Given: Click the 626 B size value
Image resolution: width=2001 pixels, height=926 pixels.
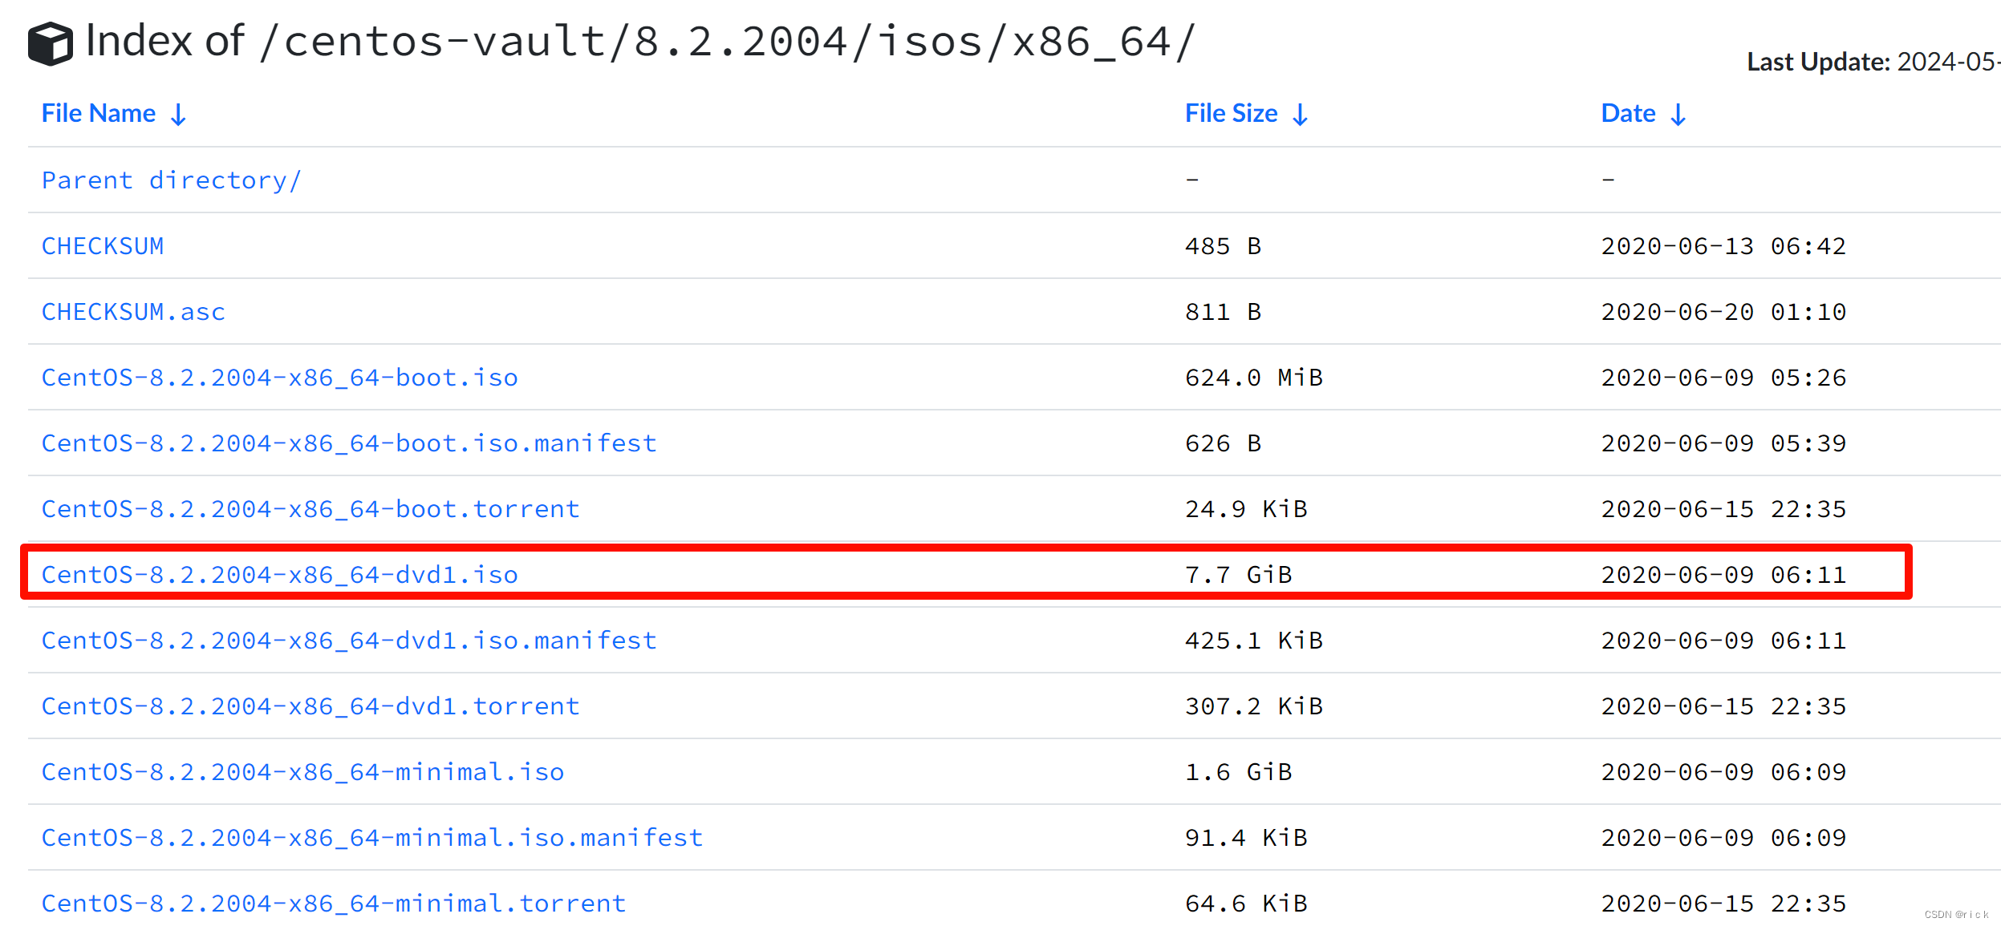Looking at the screenshot, I should click(1223, 443).
